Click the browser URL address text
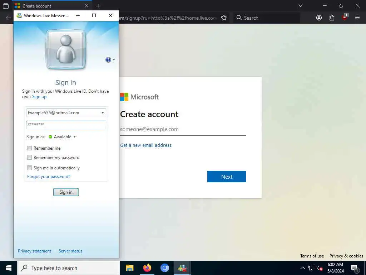The image size is (366, 275). (x=168, y=18)
